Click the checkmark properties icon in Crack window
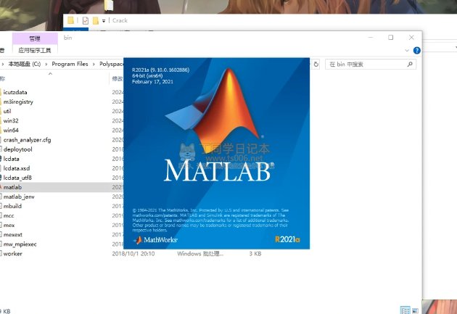457x314 pixels. [86, 21]
